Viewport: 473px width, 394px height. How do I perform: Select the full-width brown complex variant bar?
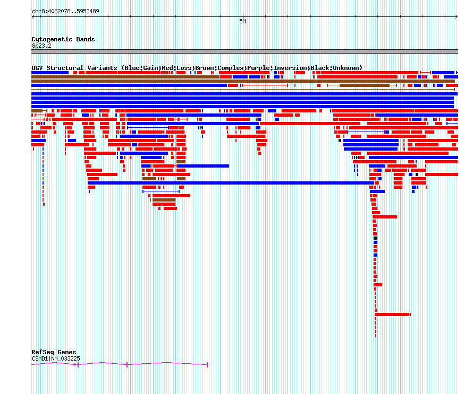click(243, 81)
